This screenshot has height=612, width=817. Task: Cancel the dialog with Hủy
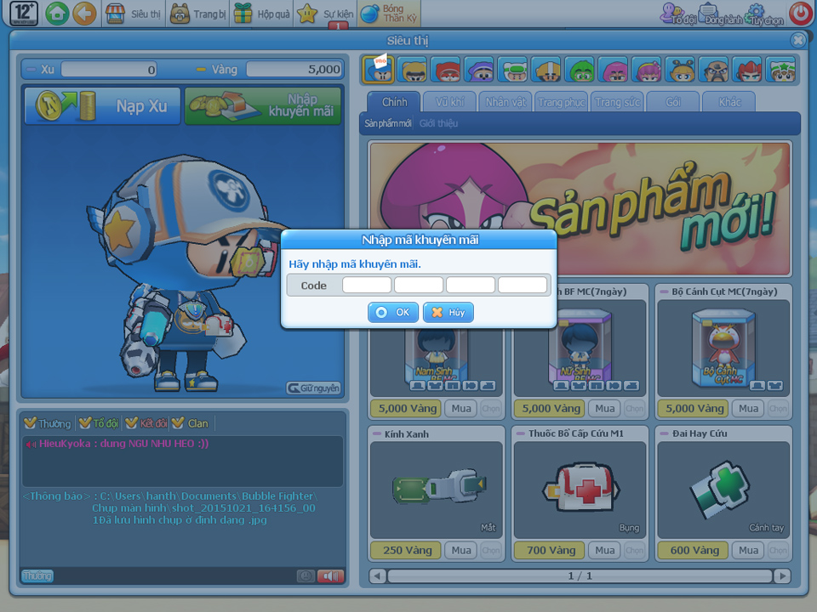[448, 312]
